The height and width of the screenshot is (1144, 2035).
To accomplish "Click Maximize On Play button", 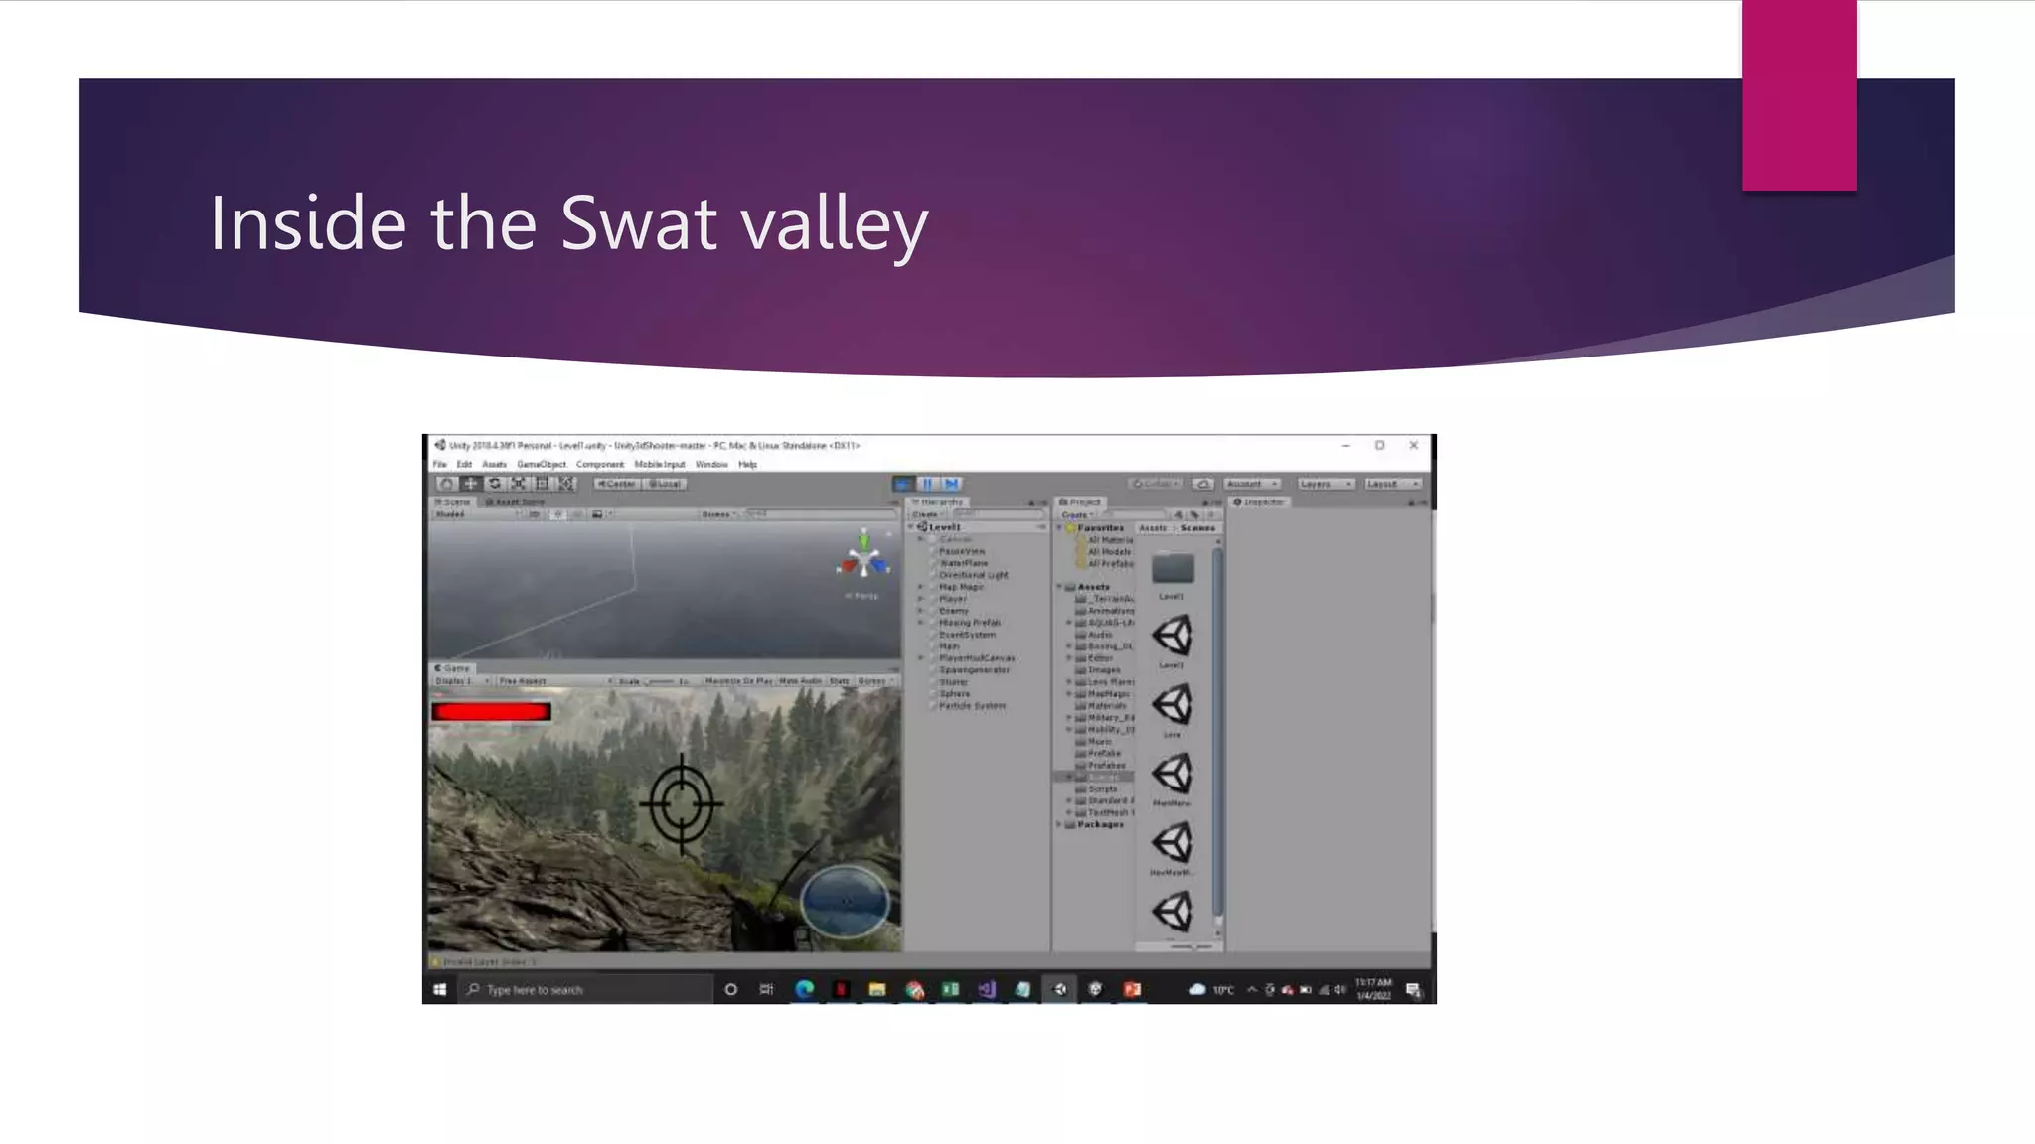I will point(738,681).
